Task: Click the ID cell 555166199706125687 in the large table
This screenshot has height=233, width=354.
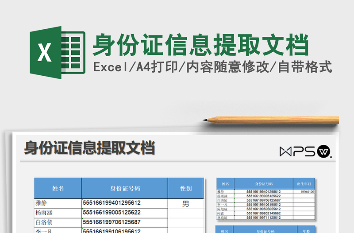Action: [x=125, y=222]
